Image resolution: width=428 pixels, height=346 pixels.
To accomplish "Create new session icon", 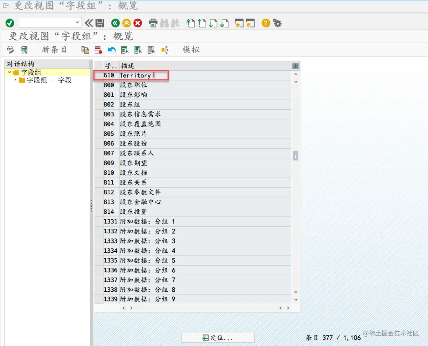I will click(x=239, y=23).
